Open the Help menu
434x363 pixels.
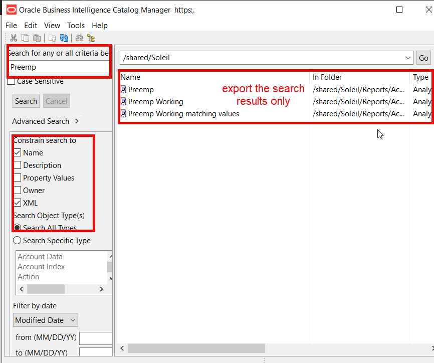click(100, 26)
